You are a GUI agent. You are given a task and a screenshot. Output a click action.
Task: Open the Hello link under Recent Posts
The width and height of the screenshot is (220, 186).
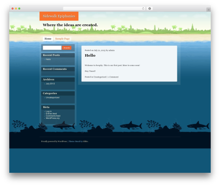click(48, 59)
